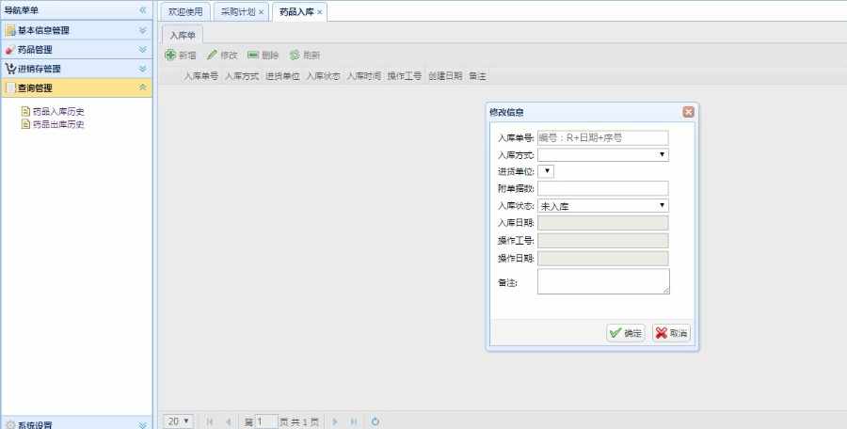Screen dimensions: 847x429
Task: Confirm dialog with 确定 button
Action: [626, 333]
